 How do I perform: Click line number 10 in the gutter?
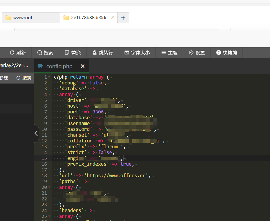pyautogui.click(x=44, y=129)
